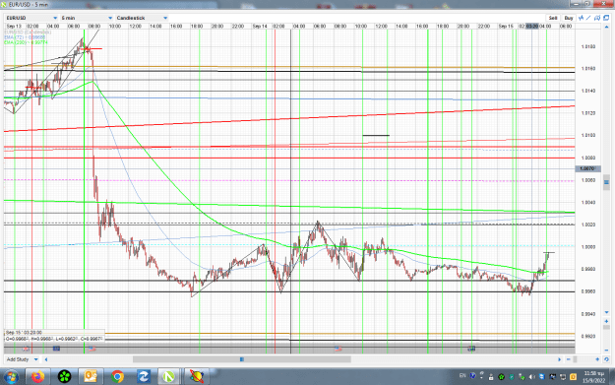Click the EU flag economic event marker

click(56, 349)
